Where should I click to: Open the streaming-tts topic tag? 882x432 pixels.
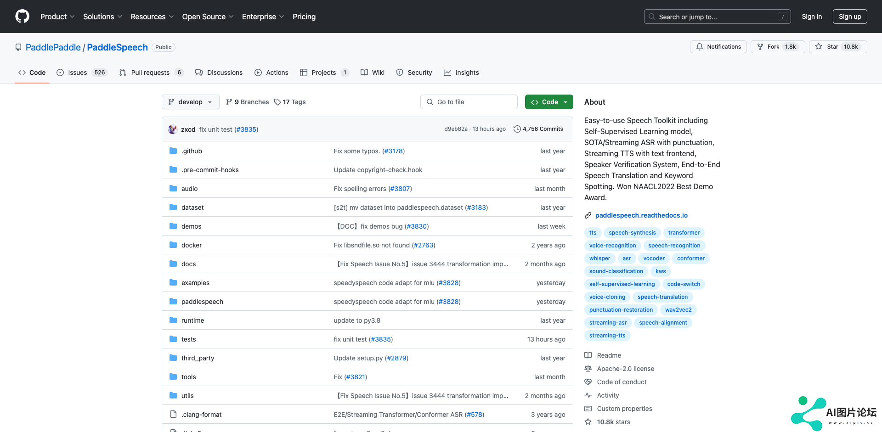pos(607,336)
